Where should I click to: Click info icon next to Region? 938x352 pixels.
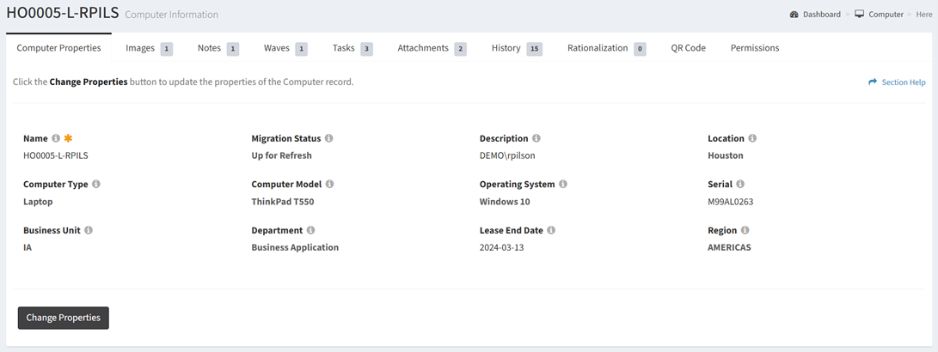click(745, 231)
